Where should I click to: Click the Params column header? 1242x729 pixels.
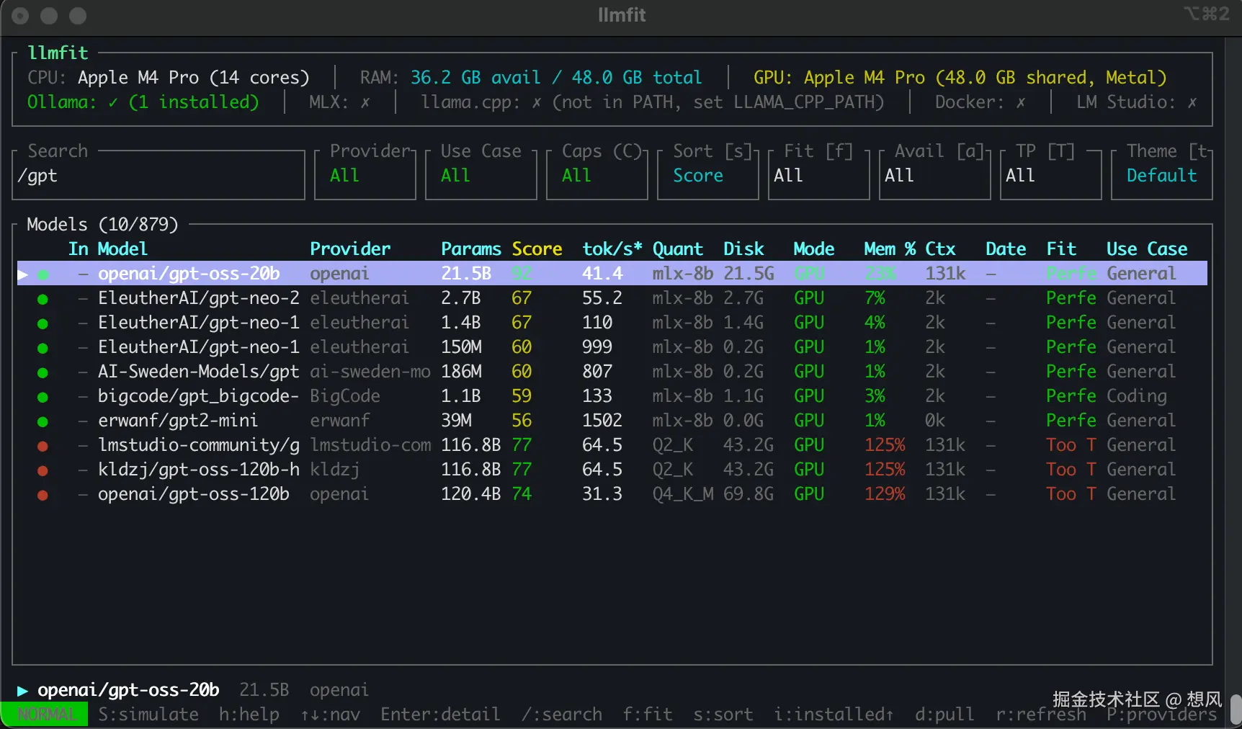point(471,249)
